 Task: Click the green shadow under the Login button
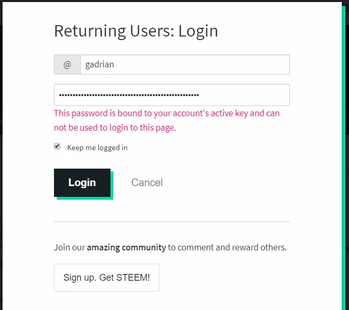pyautogui.click(x=85, y=198)
